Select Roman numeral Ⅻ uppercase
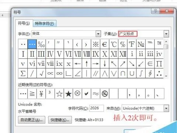 pos(123,54)
